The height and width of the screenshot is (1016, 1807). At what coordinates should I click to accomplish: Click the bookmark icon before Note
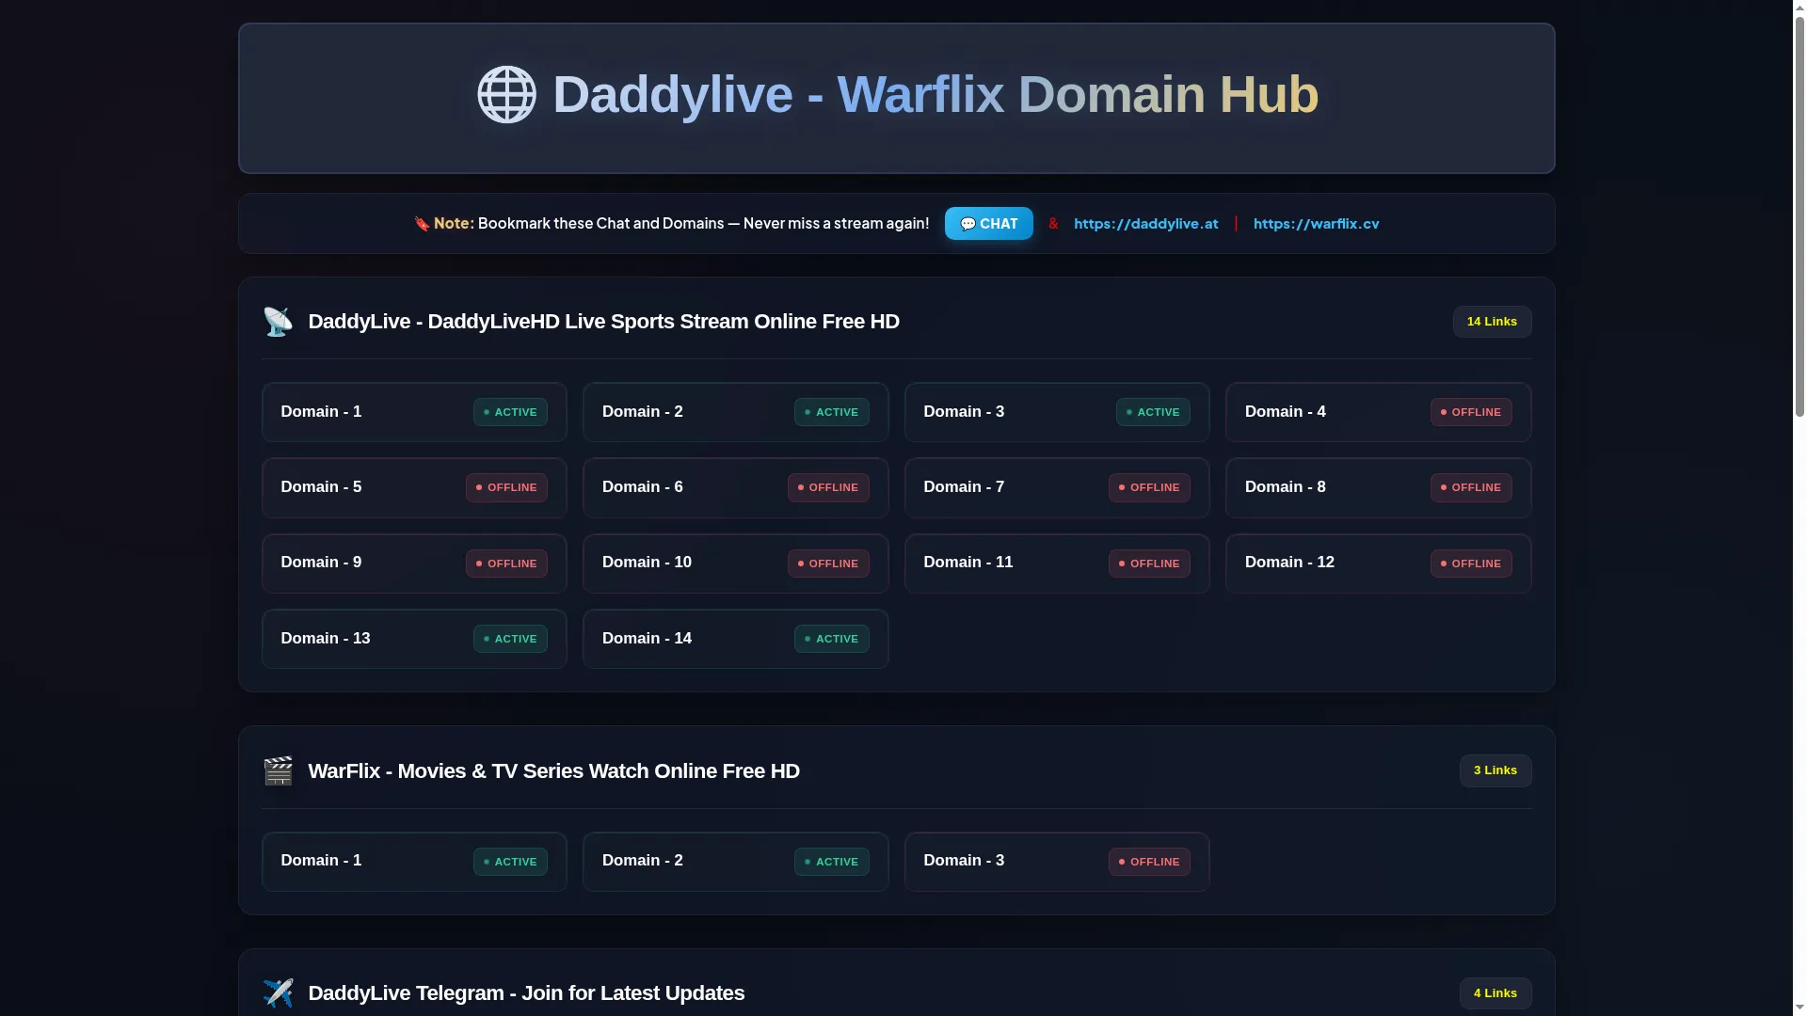click(x=422, y=224)
